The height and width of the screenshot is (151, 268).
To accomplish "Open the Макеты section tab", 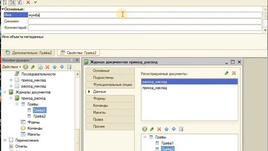I will tap(110, 112).
